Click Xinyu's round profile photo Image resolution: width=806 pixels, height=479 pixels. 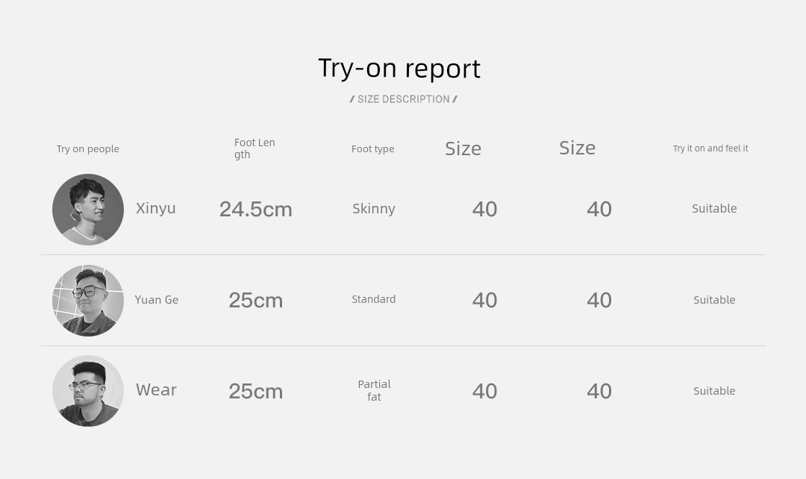point(88,209)
